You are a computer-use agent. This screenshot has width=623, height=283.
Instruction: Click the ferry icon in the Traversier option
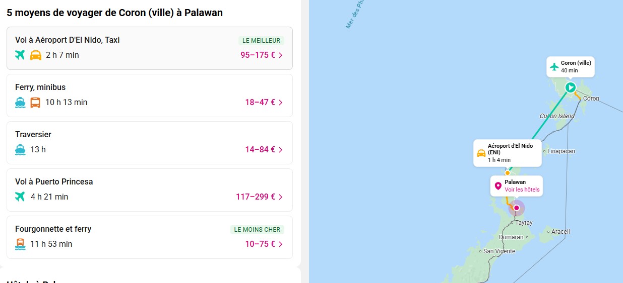[20, 149]
